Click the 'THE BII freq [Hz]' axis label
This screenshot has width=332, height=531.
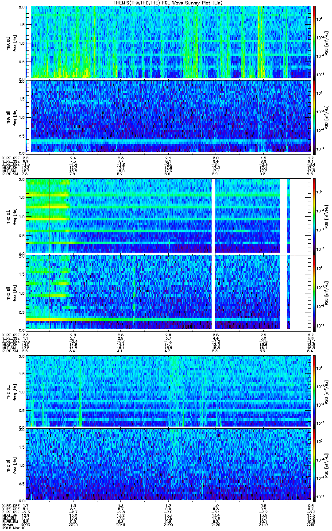tap(12, 464)
